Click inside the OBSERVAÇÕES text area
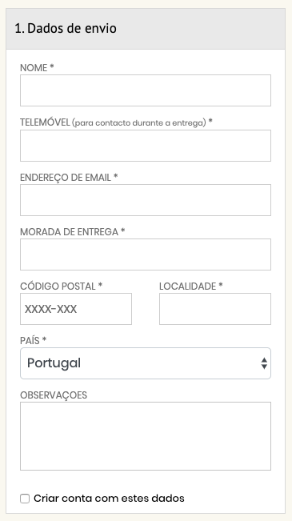 [x=146, y=436]
